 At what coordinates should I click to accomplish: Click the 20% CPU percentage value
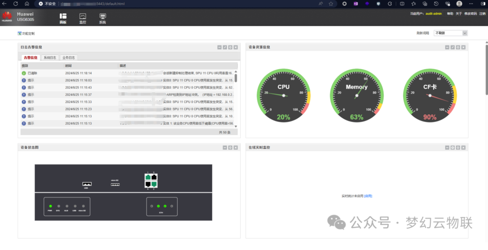284,117
